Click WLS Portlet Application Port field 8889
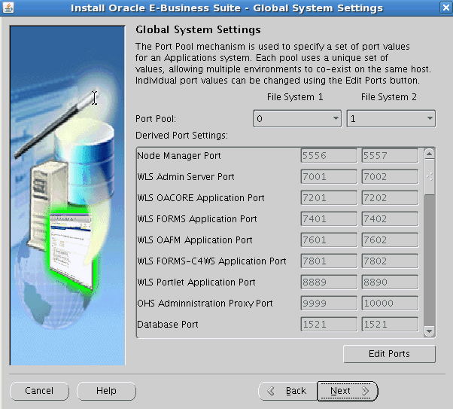The width and height of the screenshot is (453, 409). pos(329,282)
